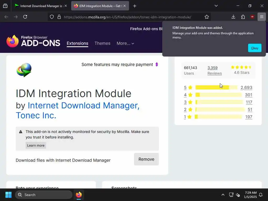Image resolution: width=268 pixels, height=201 pixels.
Task: Click the 1-star rating bar
Action: [x=219, y=117]
